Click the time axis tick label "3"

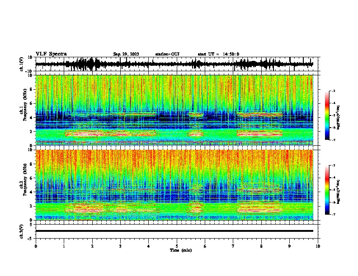click(120, 246)
